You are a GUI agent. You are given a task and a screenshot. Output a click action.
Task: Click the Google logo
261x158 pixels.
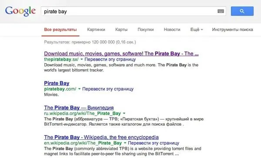[x=20, y=11]
